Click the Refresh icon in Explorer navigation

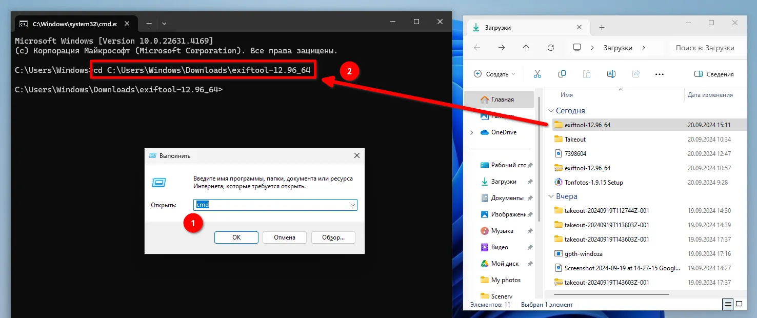click(x=551, y=47)
